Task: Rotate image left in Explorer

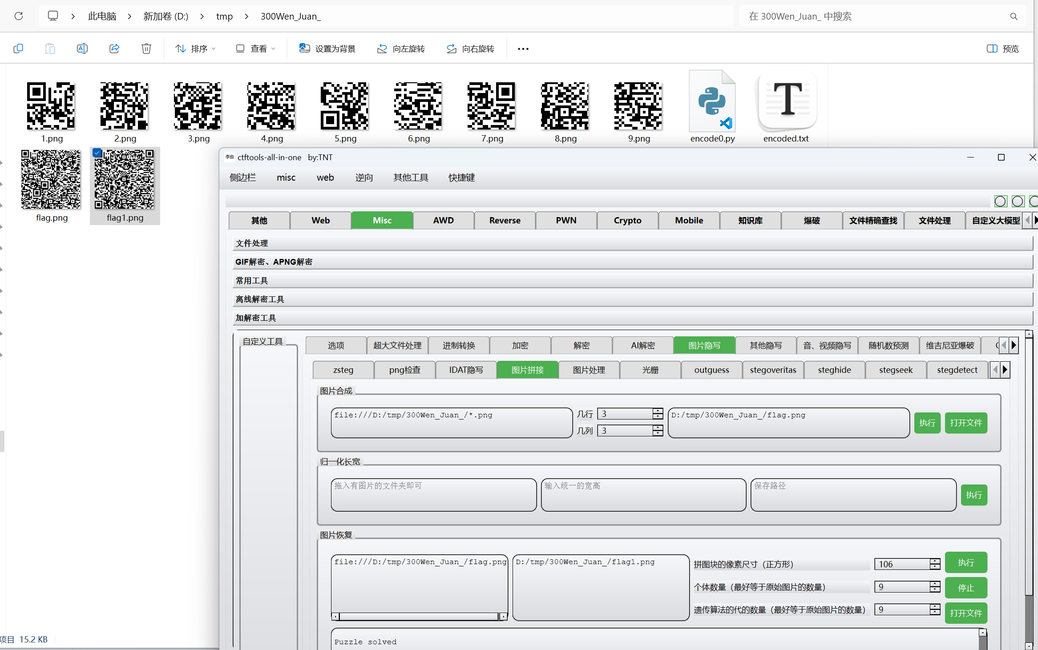Action: (x=400, y=48)
